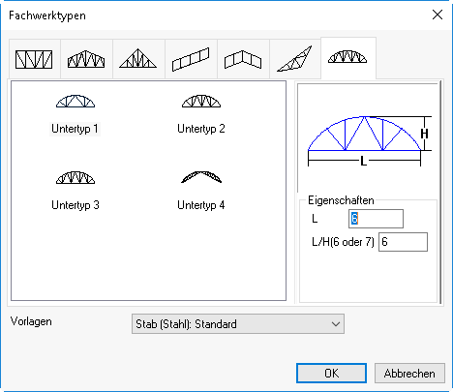Choose the Untertyp 2 truss icon
453x392 pixels.
pyautogui.click(x=201, y=101)
